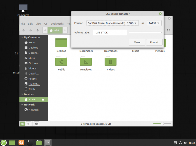Click the Pictures folder label
Screen dimensions: 196x146
160,51
